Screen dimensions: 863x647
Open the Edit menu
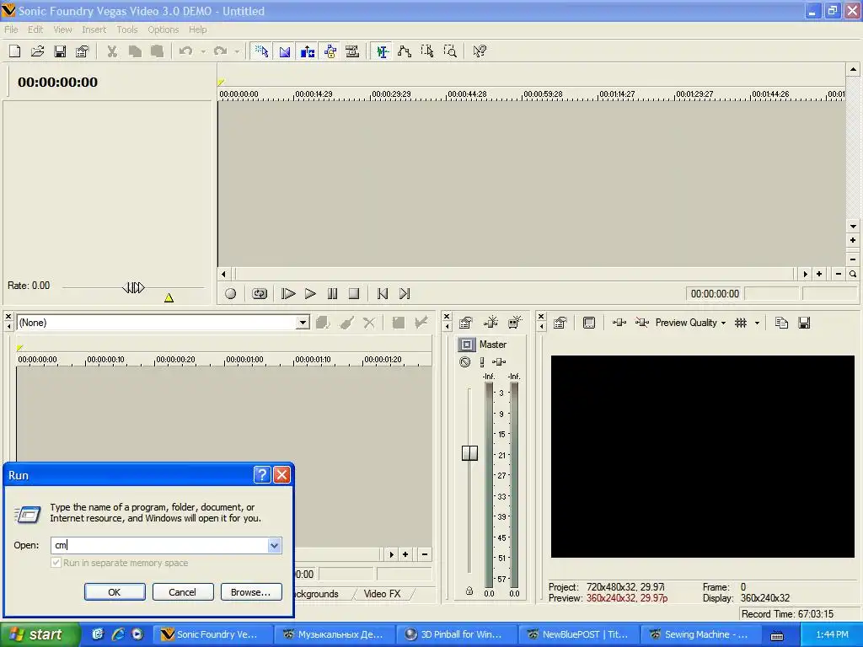tap(35, 29)
